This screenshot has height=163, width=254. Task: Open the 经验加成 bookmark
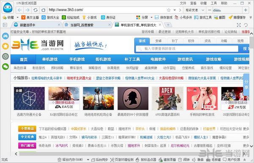click(x=71, y=17)
